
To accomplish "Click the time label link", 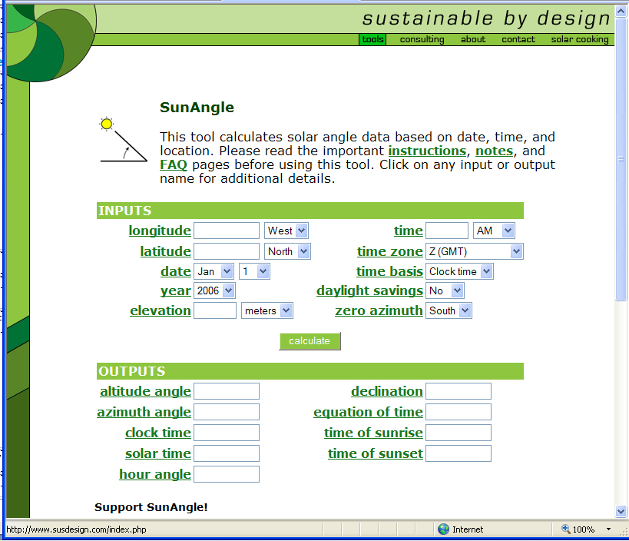I will (x=409, y=231).
